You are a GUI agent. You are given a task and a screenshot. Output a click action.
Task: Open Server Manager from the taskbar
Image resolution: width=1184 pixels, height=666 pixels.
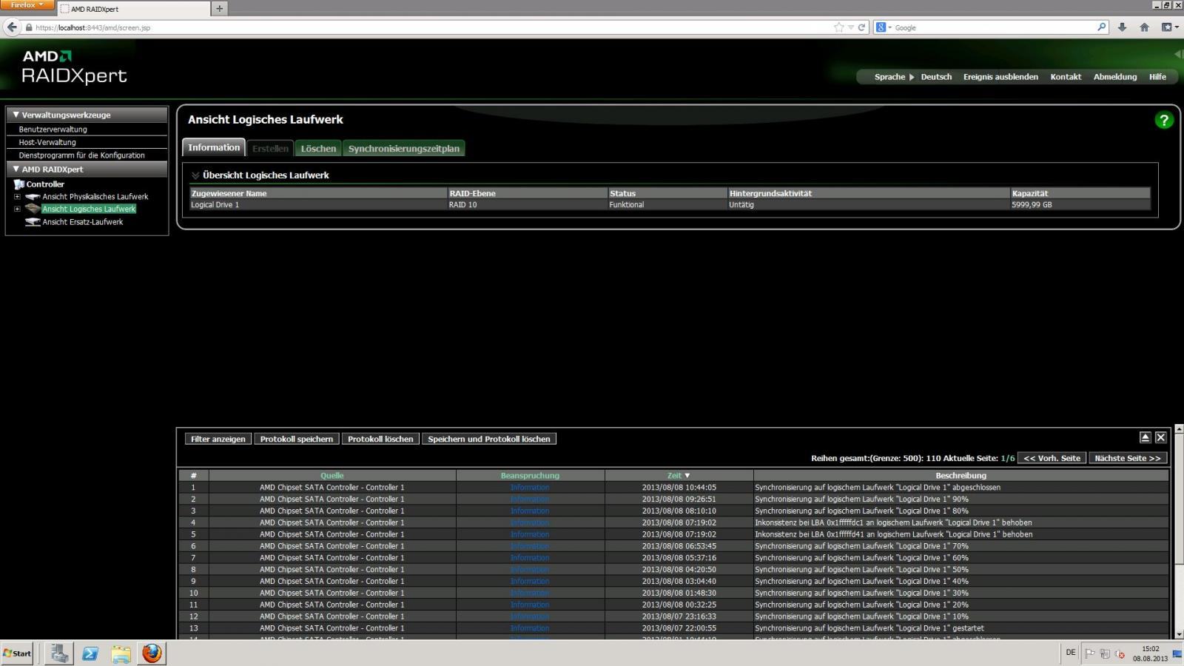pos(59,653)
